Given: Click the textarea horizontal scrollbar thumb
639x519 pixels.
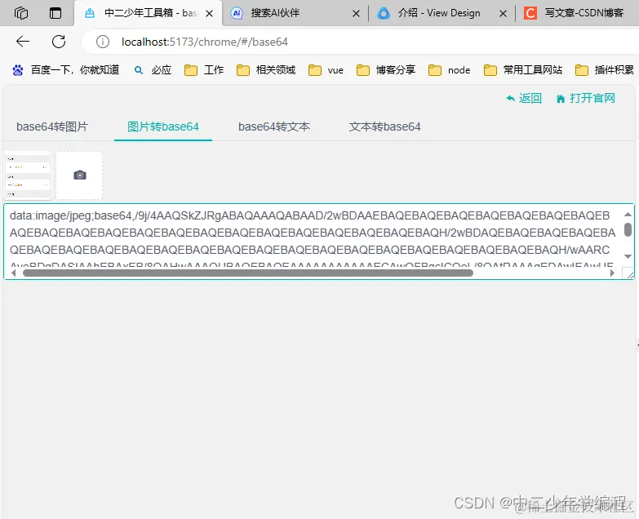Looking at the screenshot, I should 248,273.
